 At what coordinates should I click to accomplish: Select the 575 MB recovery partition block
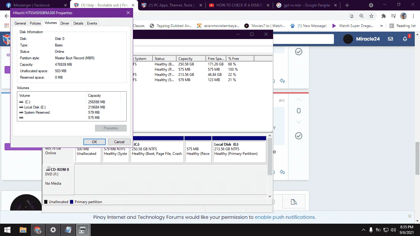tap(198, 150)
